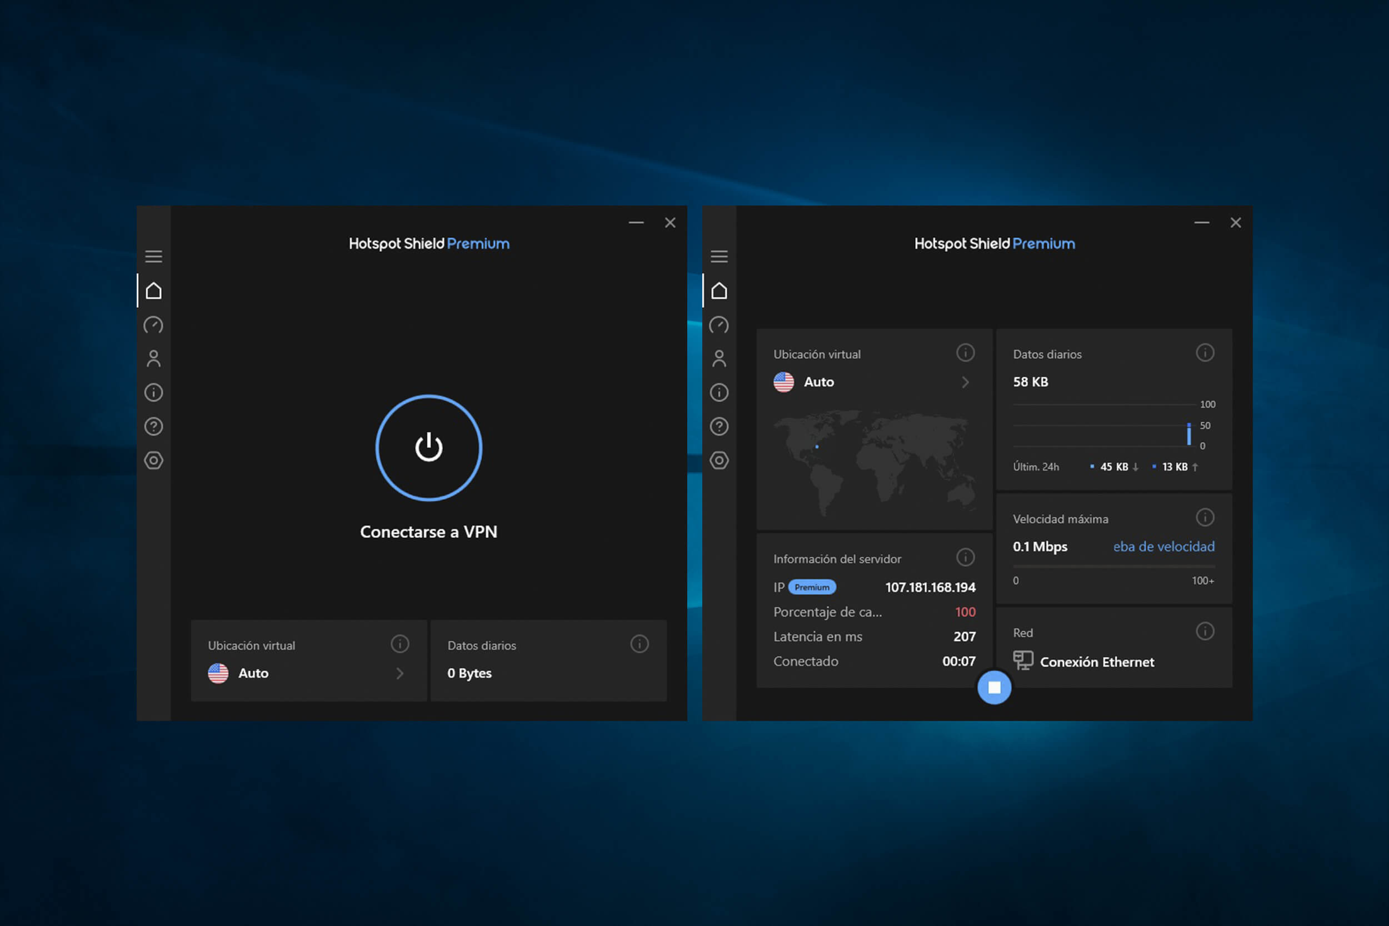Expand Auto location chevron in right window
Screen dimensions: 1389x926
coord(966,382)
